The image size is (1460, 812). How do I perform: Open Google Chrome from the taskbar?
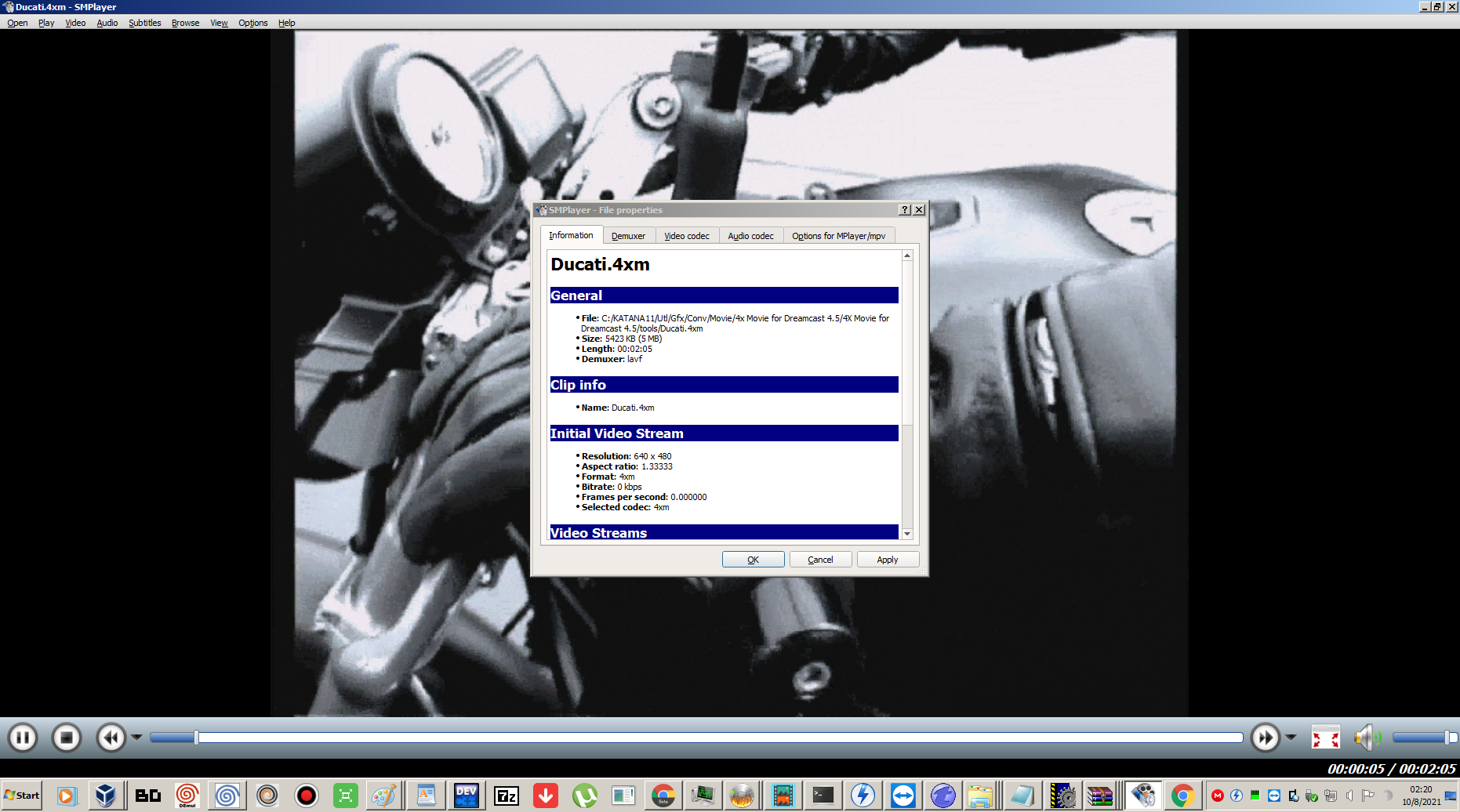click(1182, 796)
